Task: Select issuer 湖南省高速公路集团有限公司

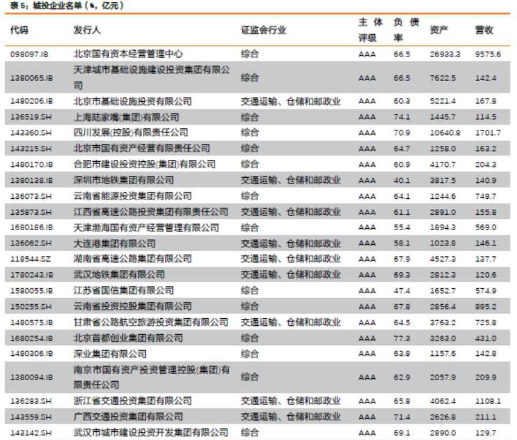Action: click(x=132, y=259)
